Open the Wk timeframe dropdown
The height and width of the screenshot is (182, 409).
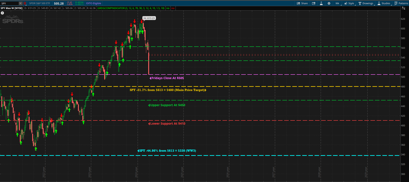(x=337, y=3)
